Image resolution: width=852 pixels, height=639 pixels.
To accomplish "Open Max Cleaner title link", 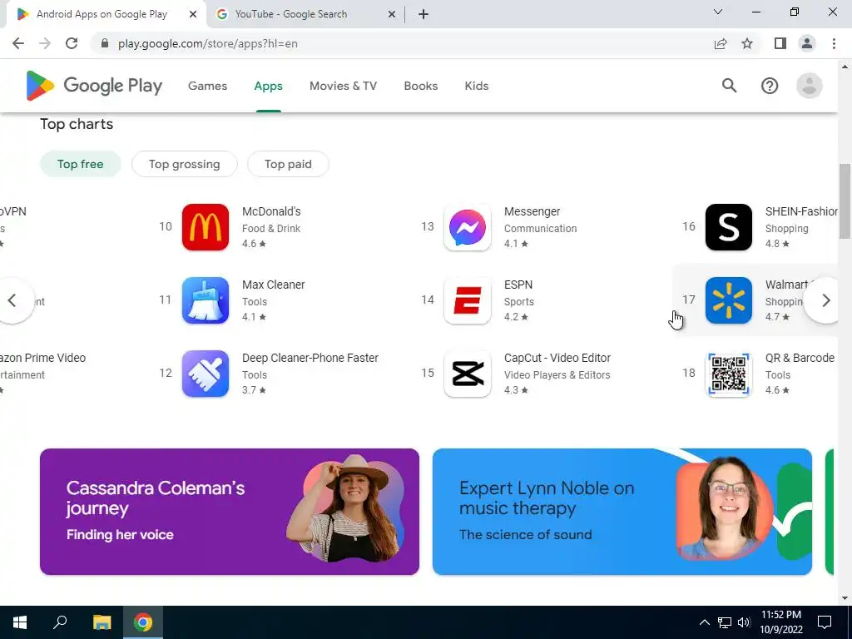I will [273, 285].
